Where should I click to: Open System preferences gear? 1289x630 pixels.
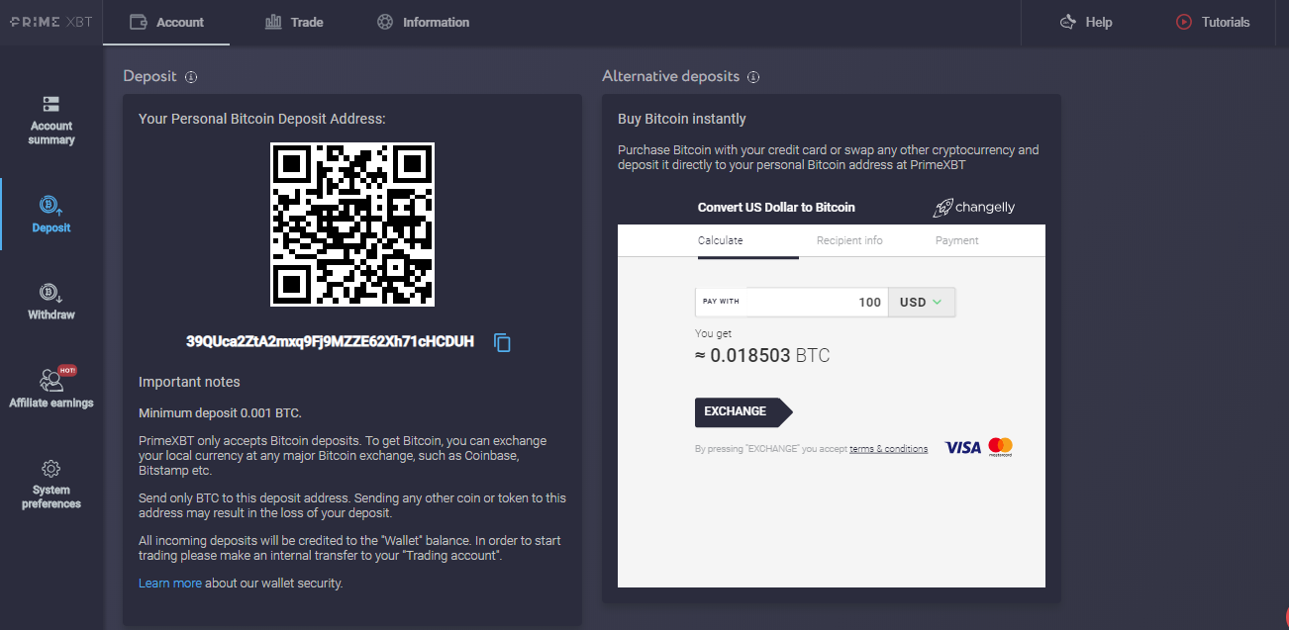coord(51,469)
